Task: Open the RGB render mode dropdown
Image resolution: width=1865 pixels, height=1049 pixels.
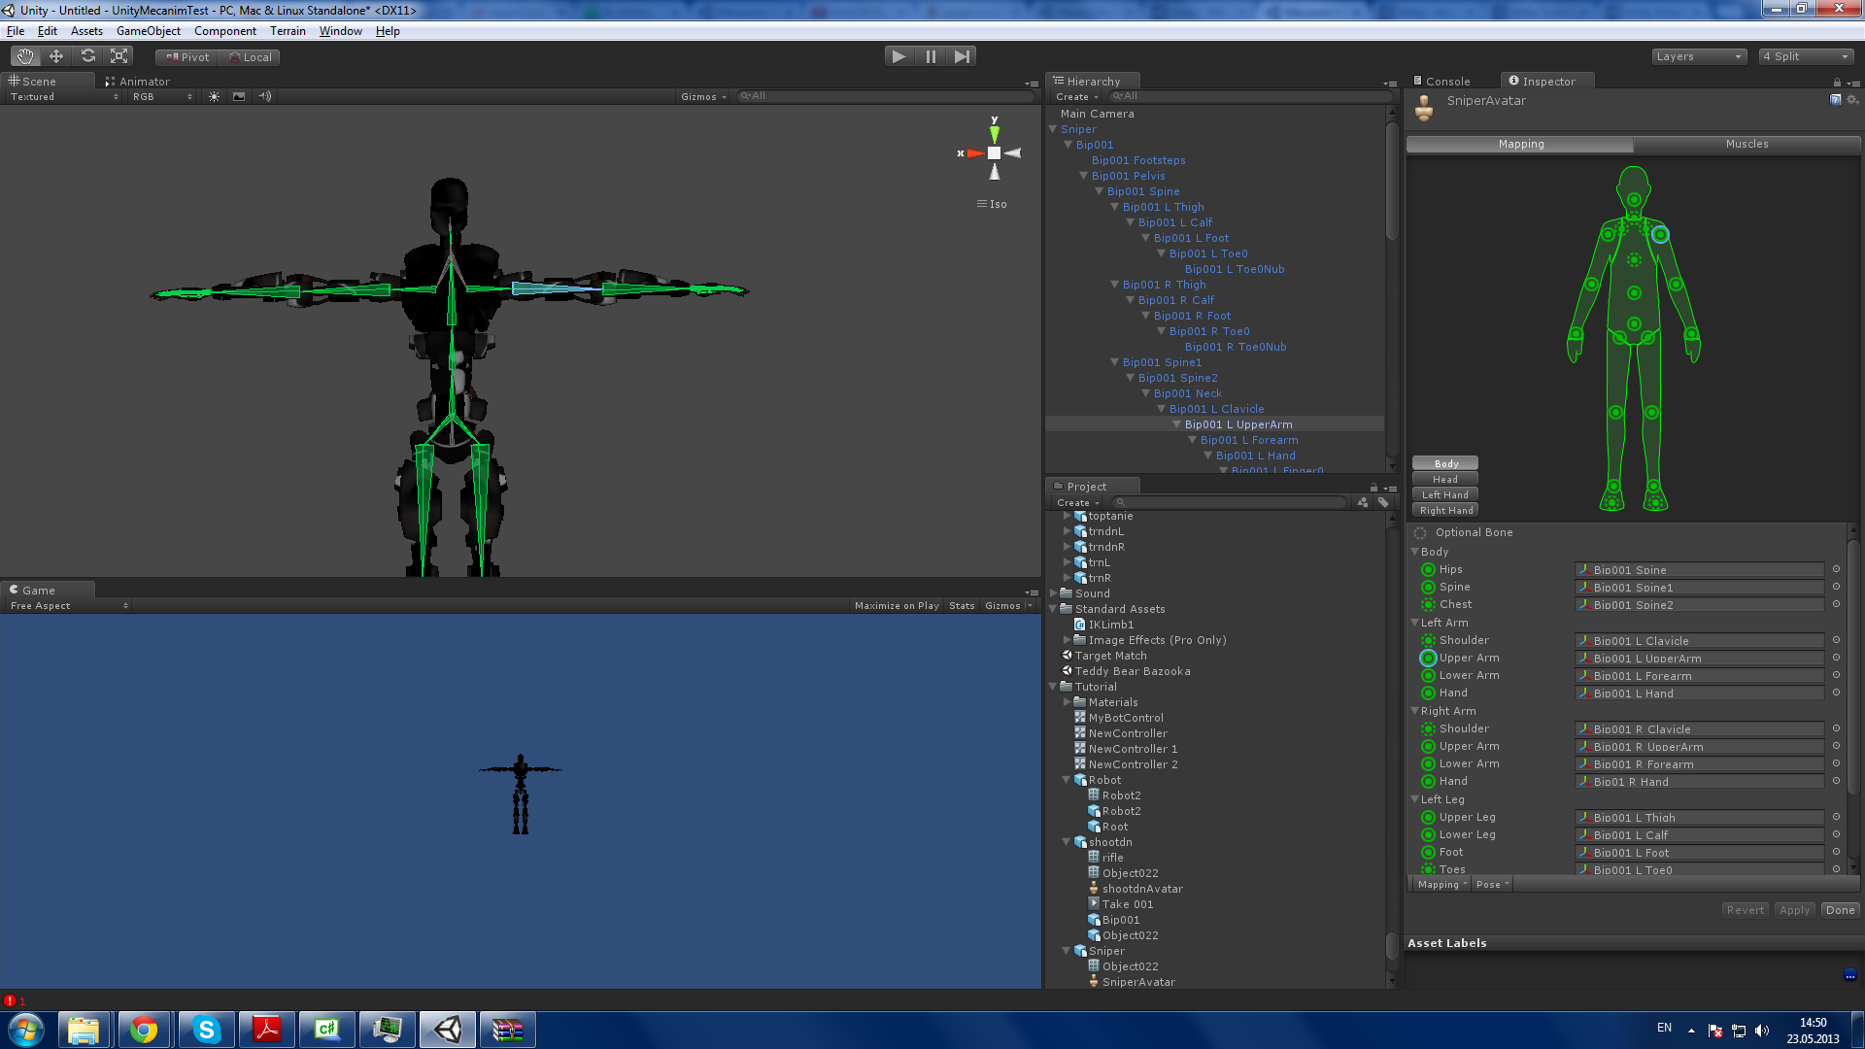Action: coord(162,97)
